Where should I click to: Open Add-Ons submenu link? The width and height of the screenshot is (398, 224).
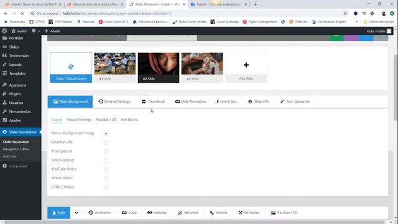tap(10, 156)
